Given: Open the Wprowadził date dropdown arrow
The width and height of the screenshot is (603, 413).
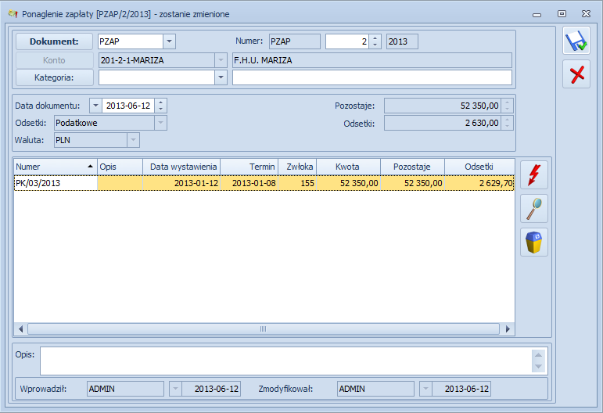Looking at the screenshot, I should 175,389.
